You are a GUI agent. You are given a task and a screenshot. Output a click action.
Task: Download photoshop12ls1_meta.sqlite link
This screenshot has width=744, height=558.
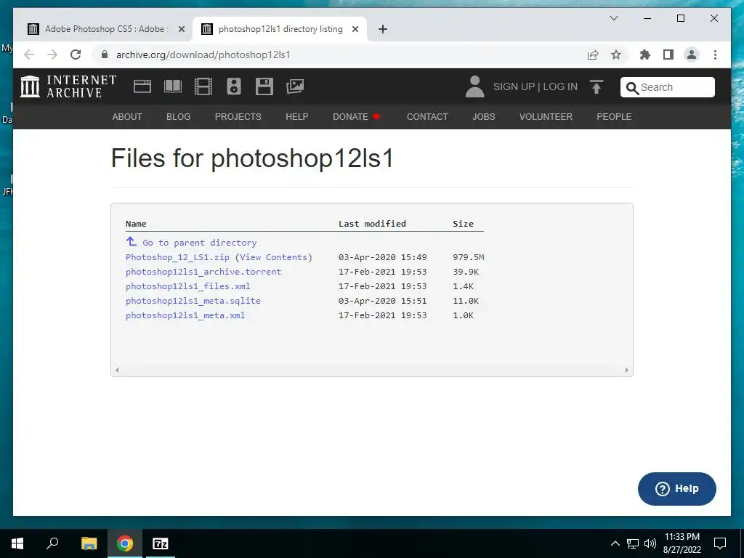193,301
